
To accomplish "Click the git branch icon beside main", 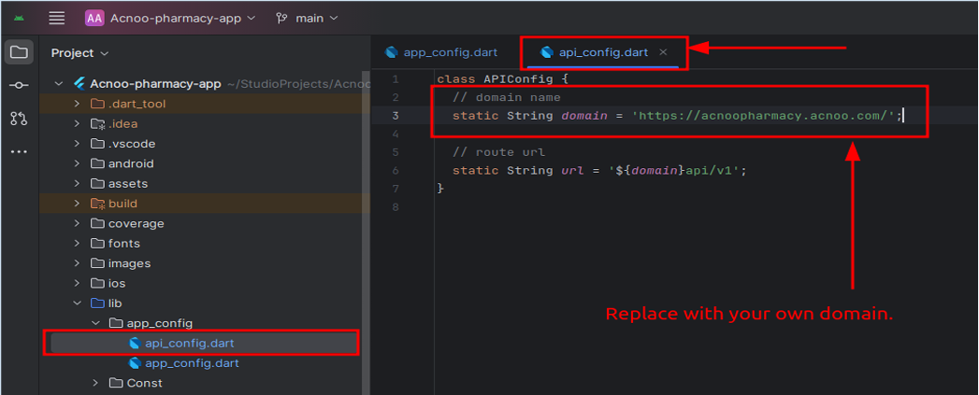I will [x=281, y=18].
